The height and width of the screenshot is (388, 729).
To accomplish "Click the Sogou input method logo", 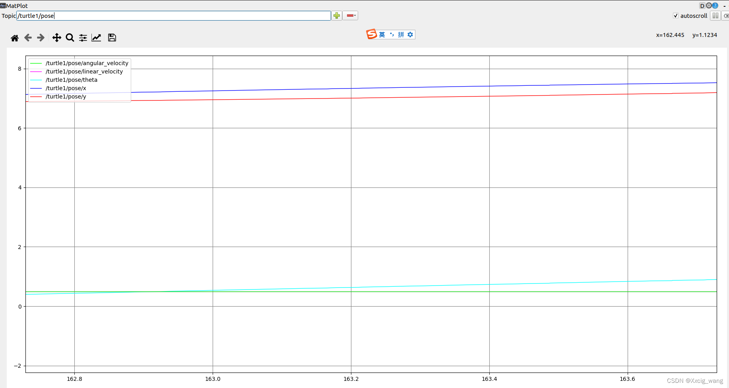I will (x=372, y=35).
